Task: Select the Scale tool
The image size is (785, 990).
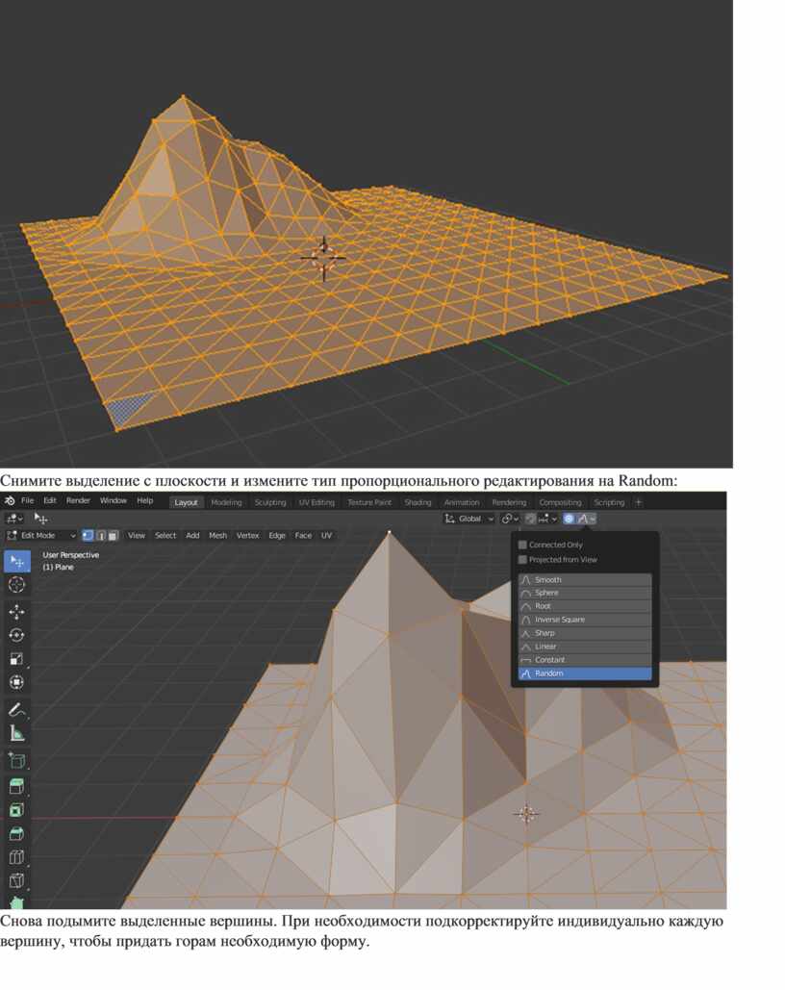Action: point(17,658)
